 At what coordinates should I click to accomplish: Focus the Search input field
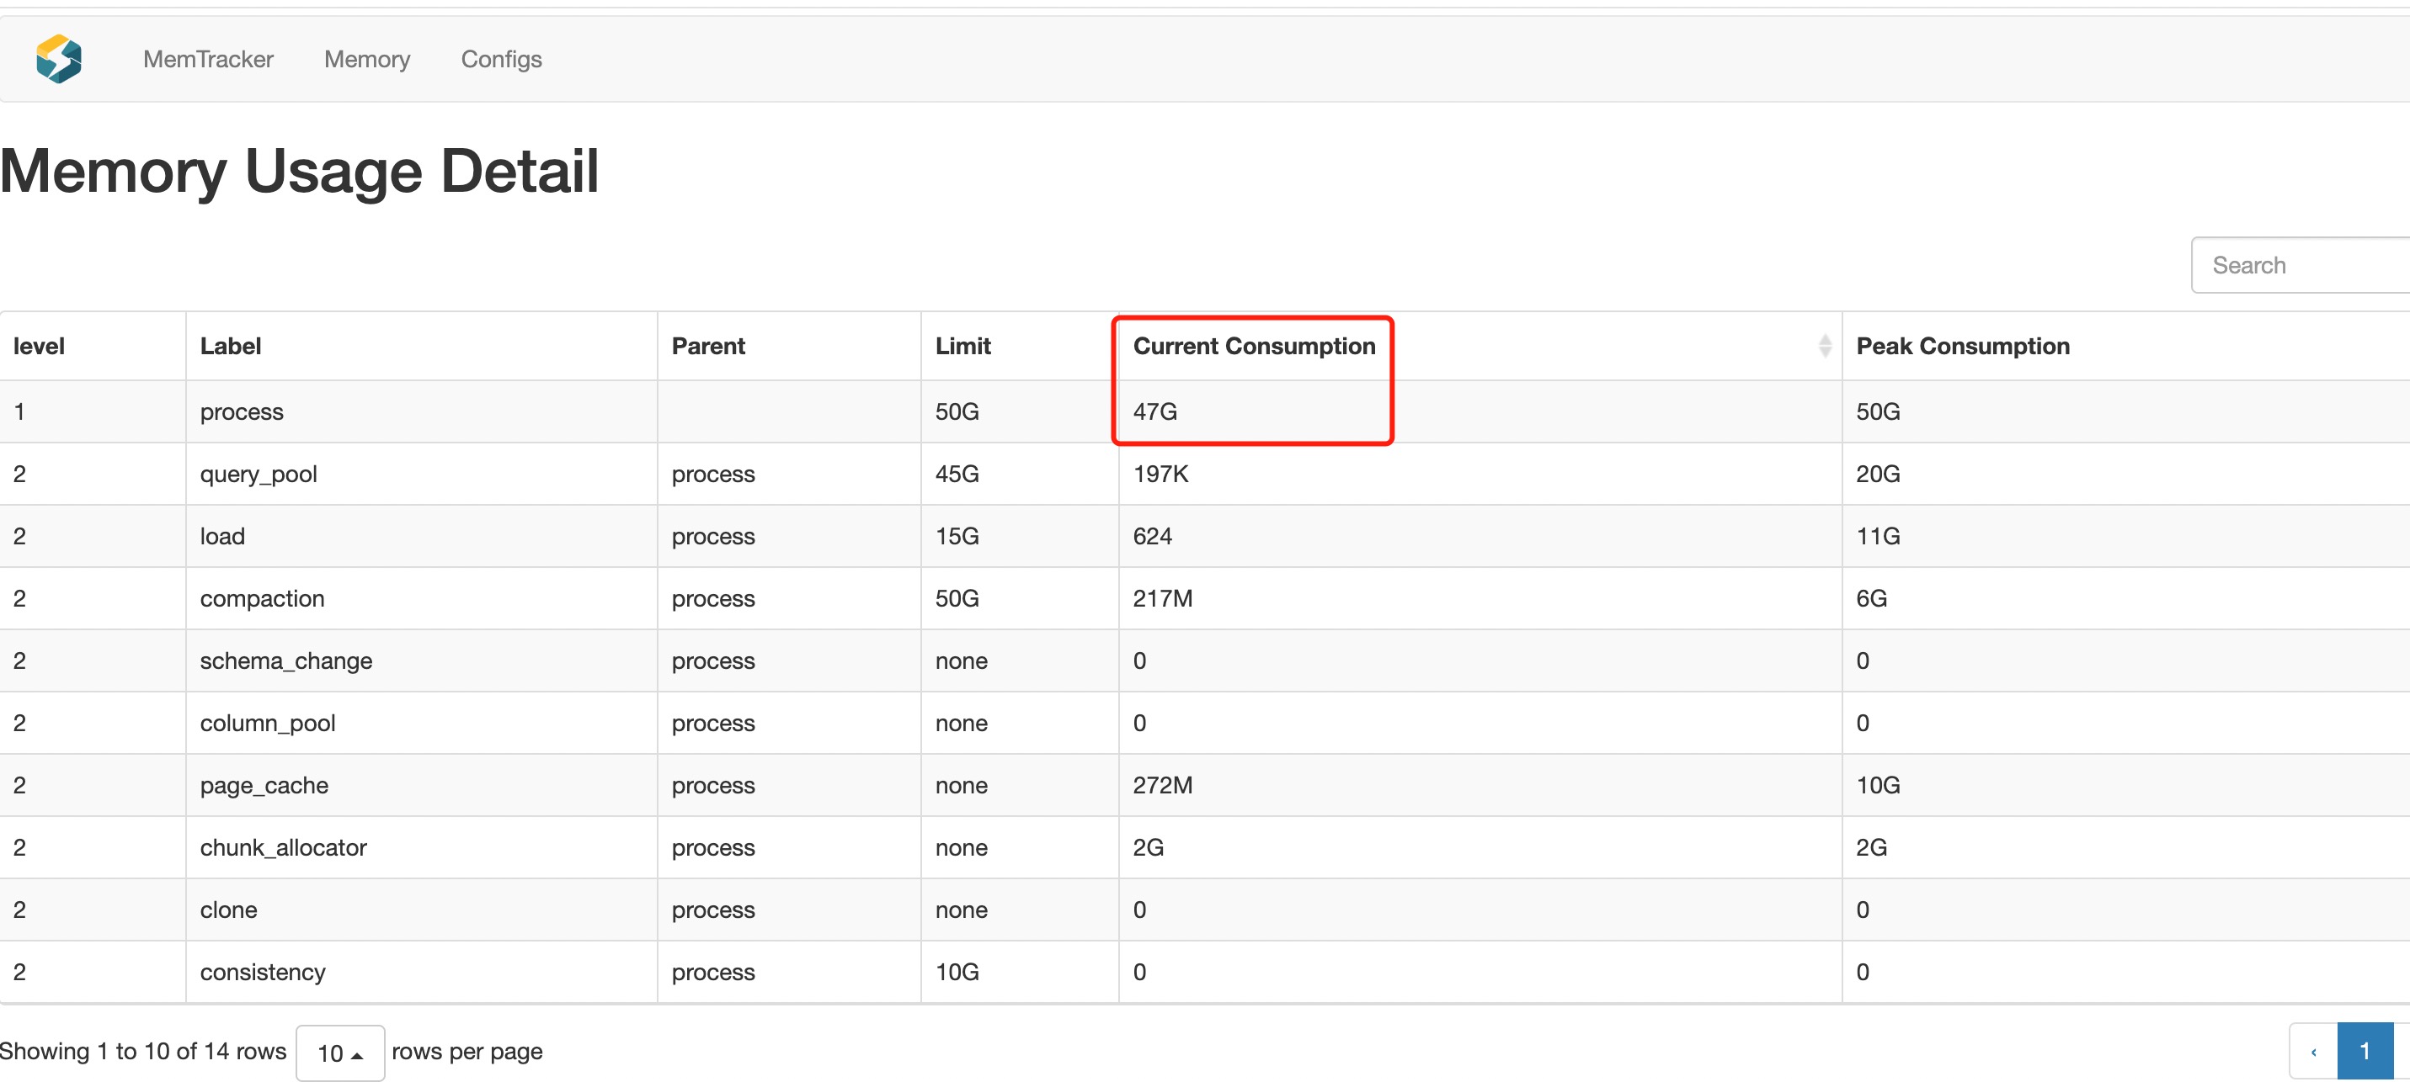(2301, 266)
